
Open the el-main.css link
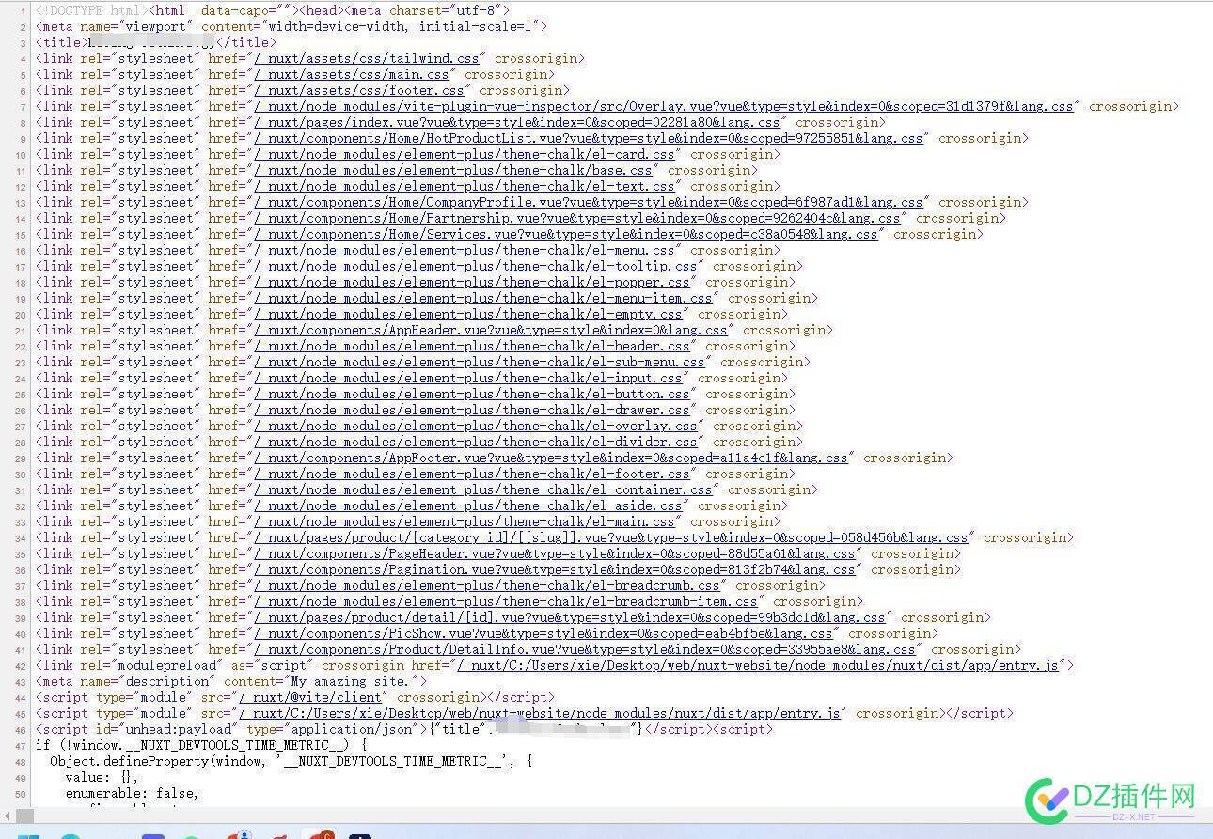click(x=465, y=521)
